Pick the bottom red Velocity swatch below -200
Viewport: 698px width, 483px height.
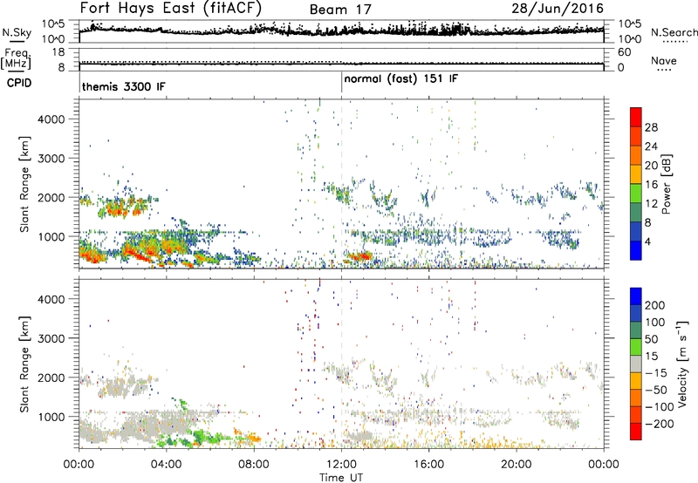[x=636, y=432]
